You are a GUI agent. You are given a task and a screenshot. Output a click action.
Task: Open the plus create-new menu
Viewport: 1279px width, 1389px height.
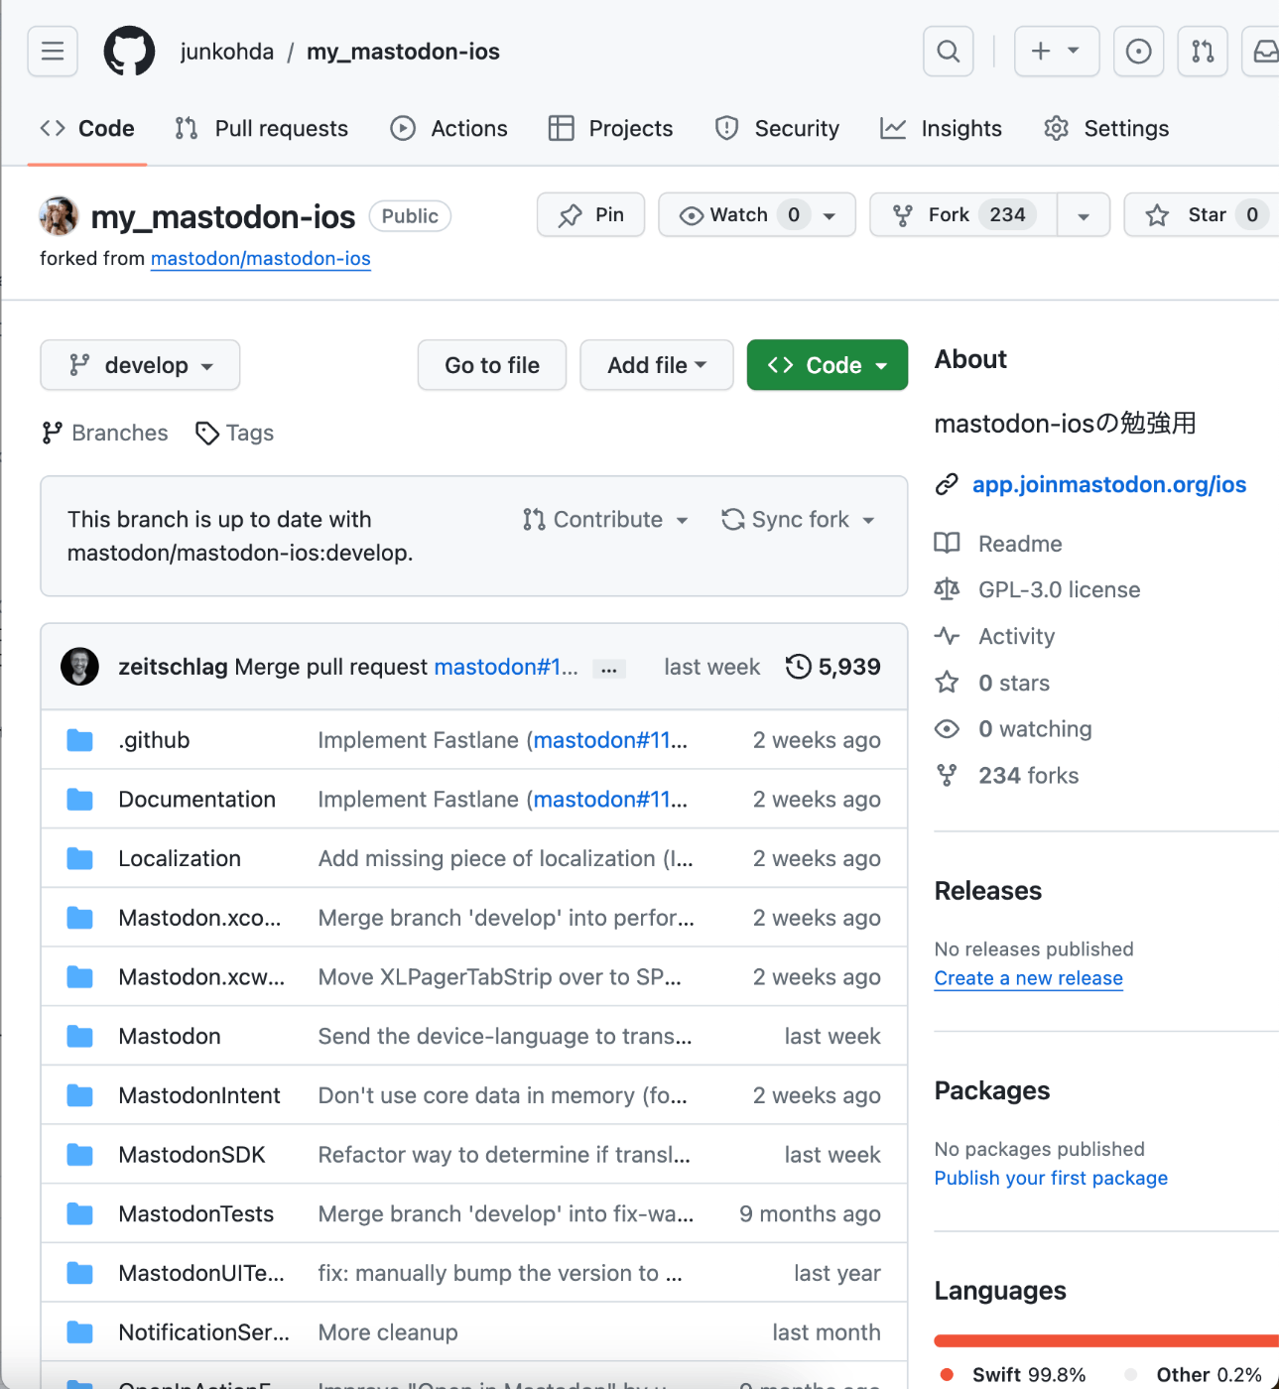pyautogui.click(x=1057, y=52)
